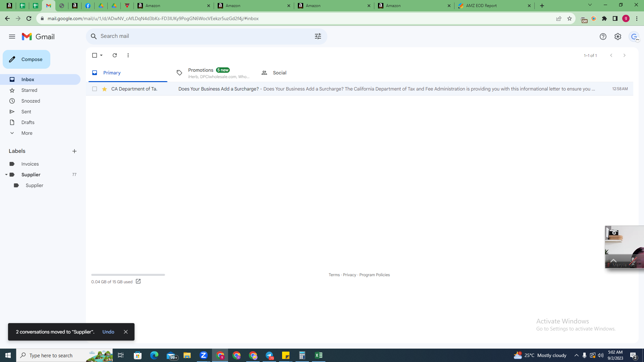Click the refresh inbox icon
Image resolution: width=644 pixels, height=362 pixels.
(115, 55)
